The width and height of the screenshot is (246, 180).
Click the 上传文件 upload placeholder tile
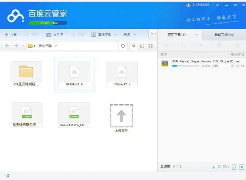[121, 116]
